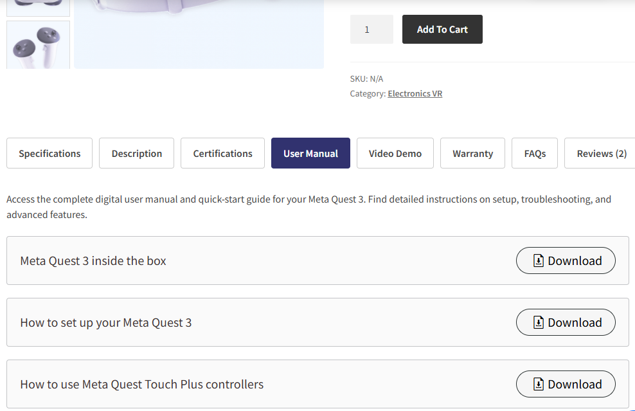
Task: Select the Certifications tab
Action: (x=222, y=153)
